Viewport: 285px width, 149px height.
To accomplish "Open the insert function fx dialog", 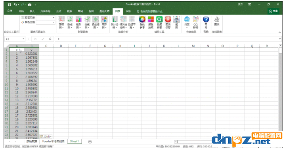I will pyautogui.click(x=50, y=39).
